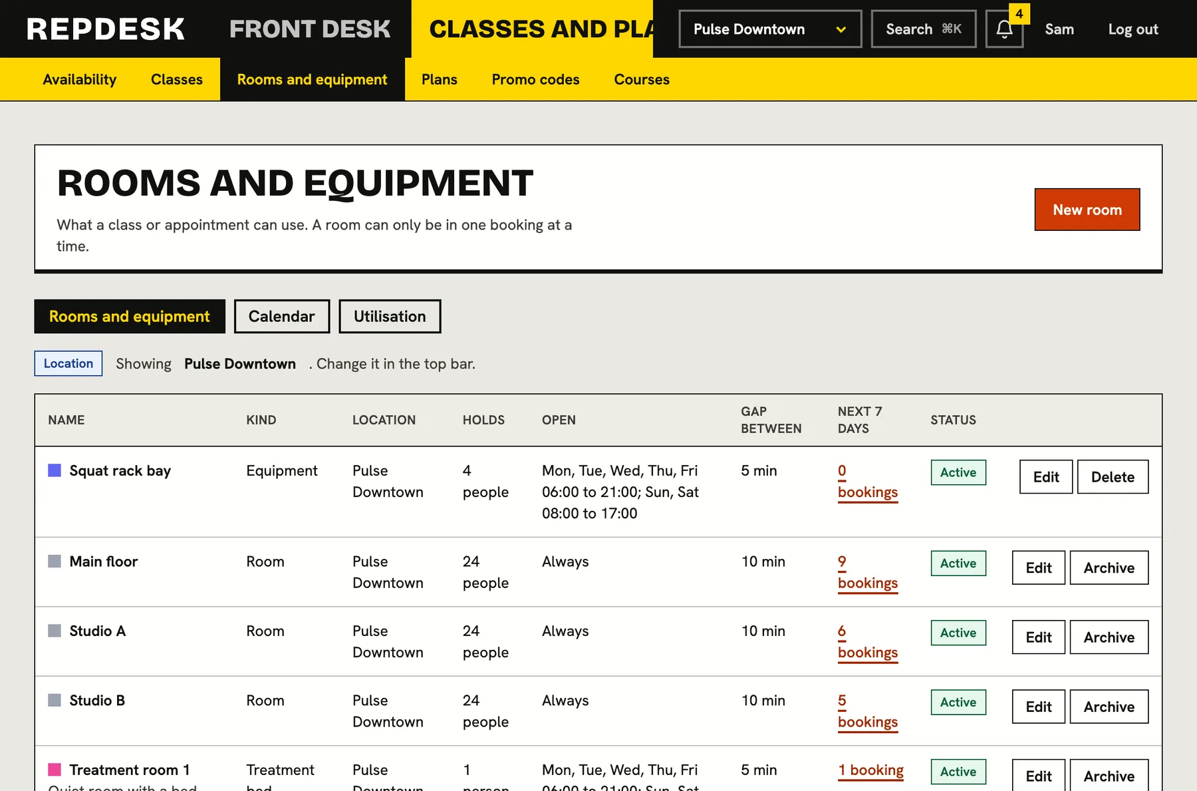
Task: Edit the Main floor room
Action: (x=1039, y=567)
